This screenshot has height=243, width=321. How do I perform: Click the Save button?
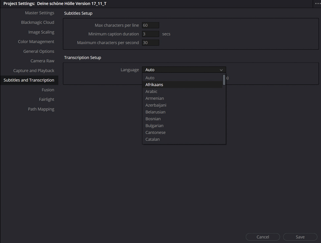(x=300, y=237)
